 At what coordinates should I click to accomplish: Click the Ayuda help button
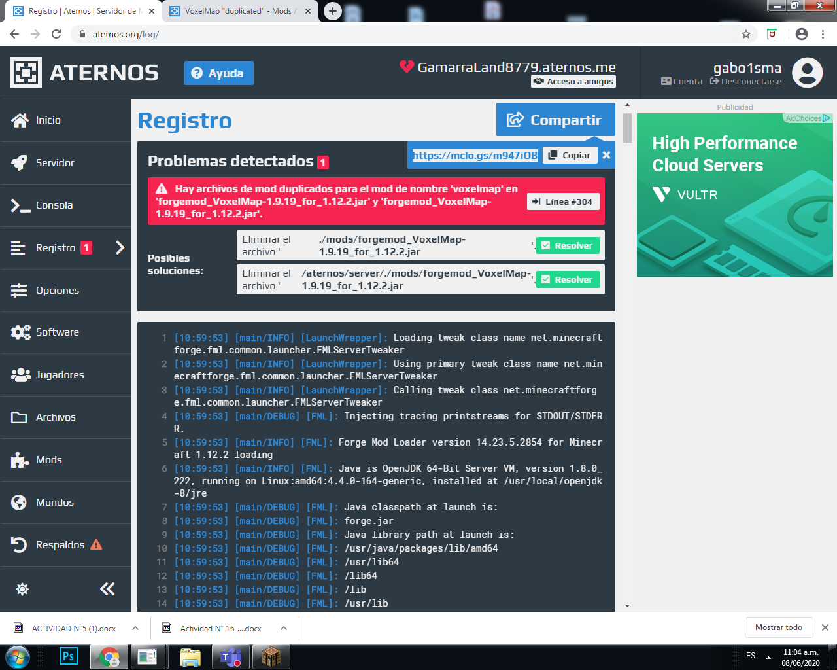tap(219, 73)
